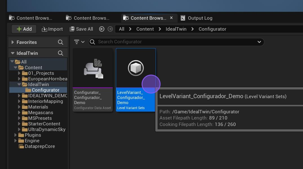Image resolution: width=303 pixels, height=169 pixels.
Task: Collapse the All root folder
Action: pyautogui.click(x=12, y=62)
